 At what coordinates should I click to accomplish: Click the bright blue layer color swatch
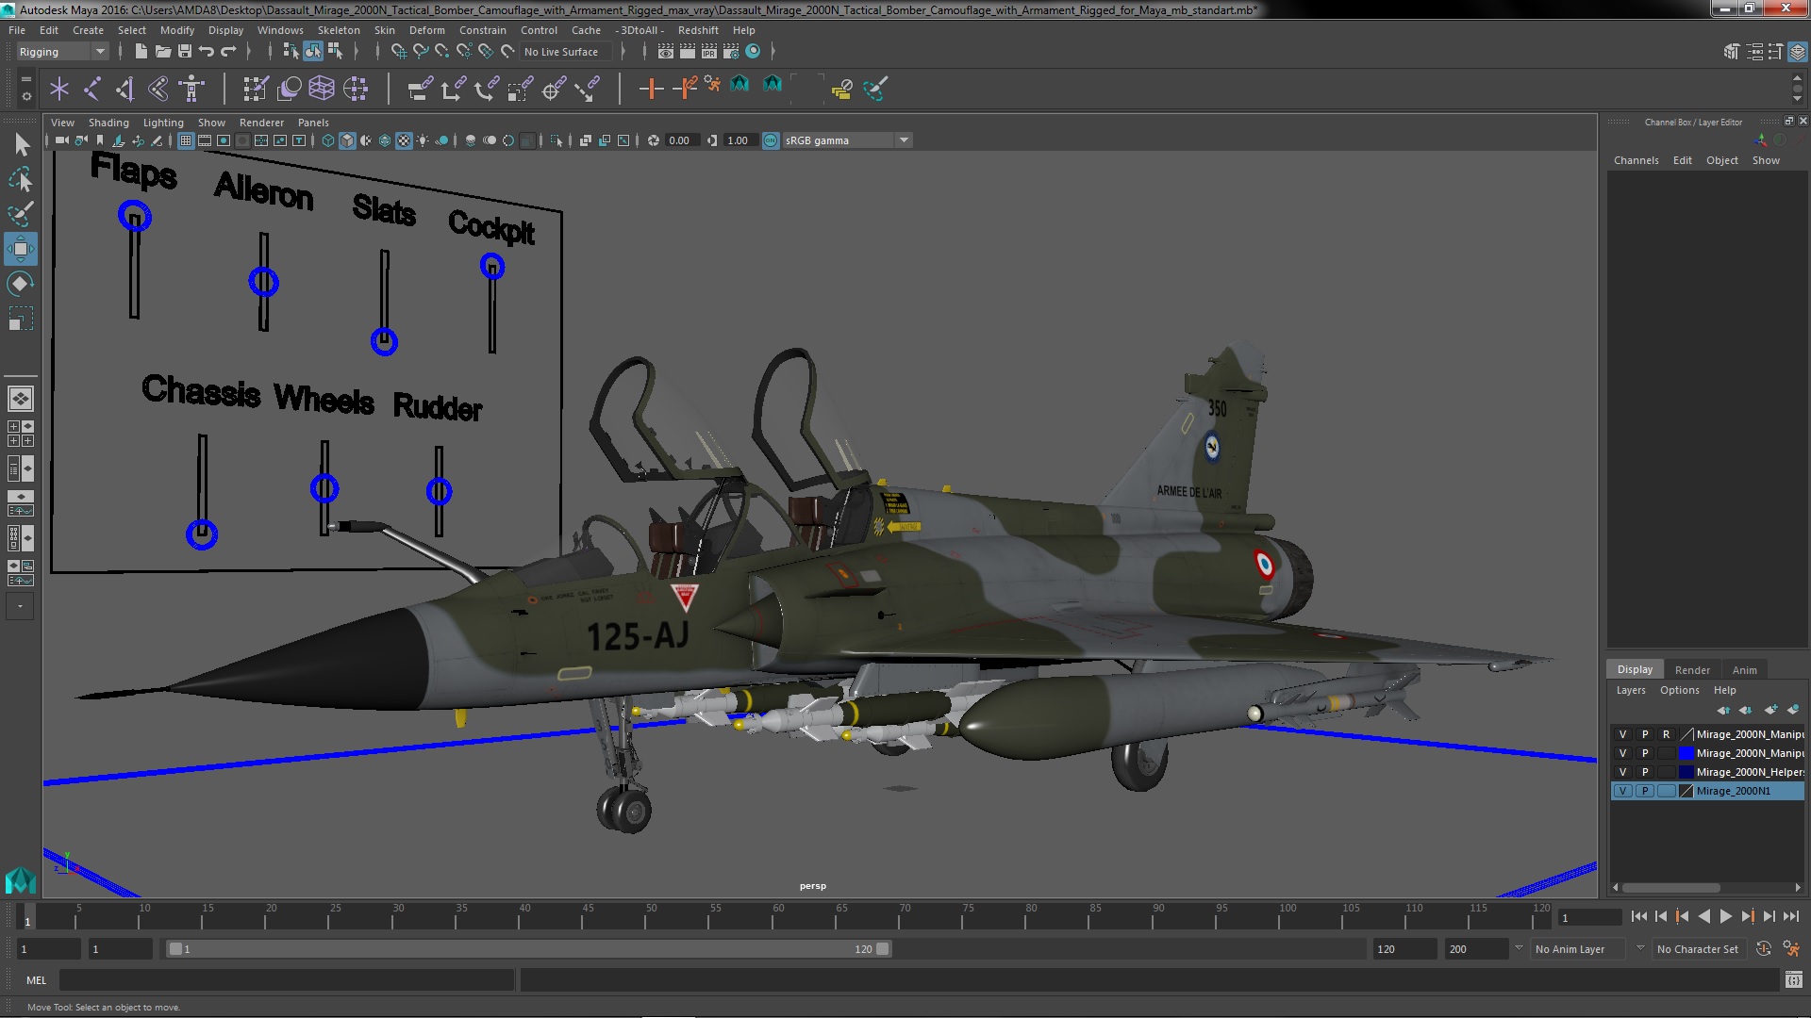point(1686,753)
